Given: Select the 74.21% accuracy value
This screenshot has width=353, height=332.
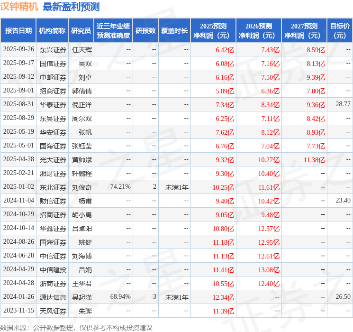Looking at the screenshot, I should pyautogui.click(x=120, y=187).
